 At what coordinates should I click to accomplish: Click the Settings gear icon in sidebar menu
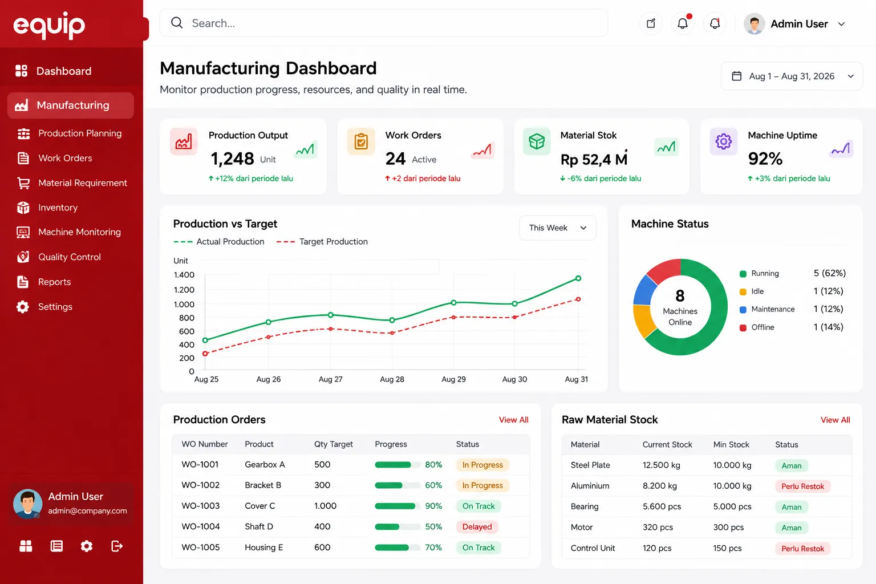[23, 307]
